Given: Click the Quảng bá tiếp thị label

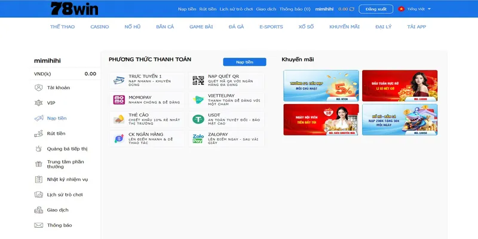Looking at the screenshot, I should tap(67, 149).
